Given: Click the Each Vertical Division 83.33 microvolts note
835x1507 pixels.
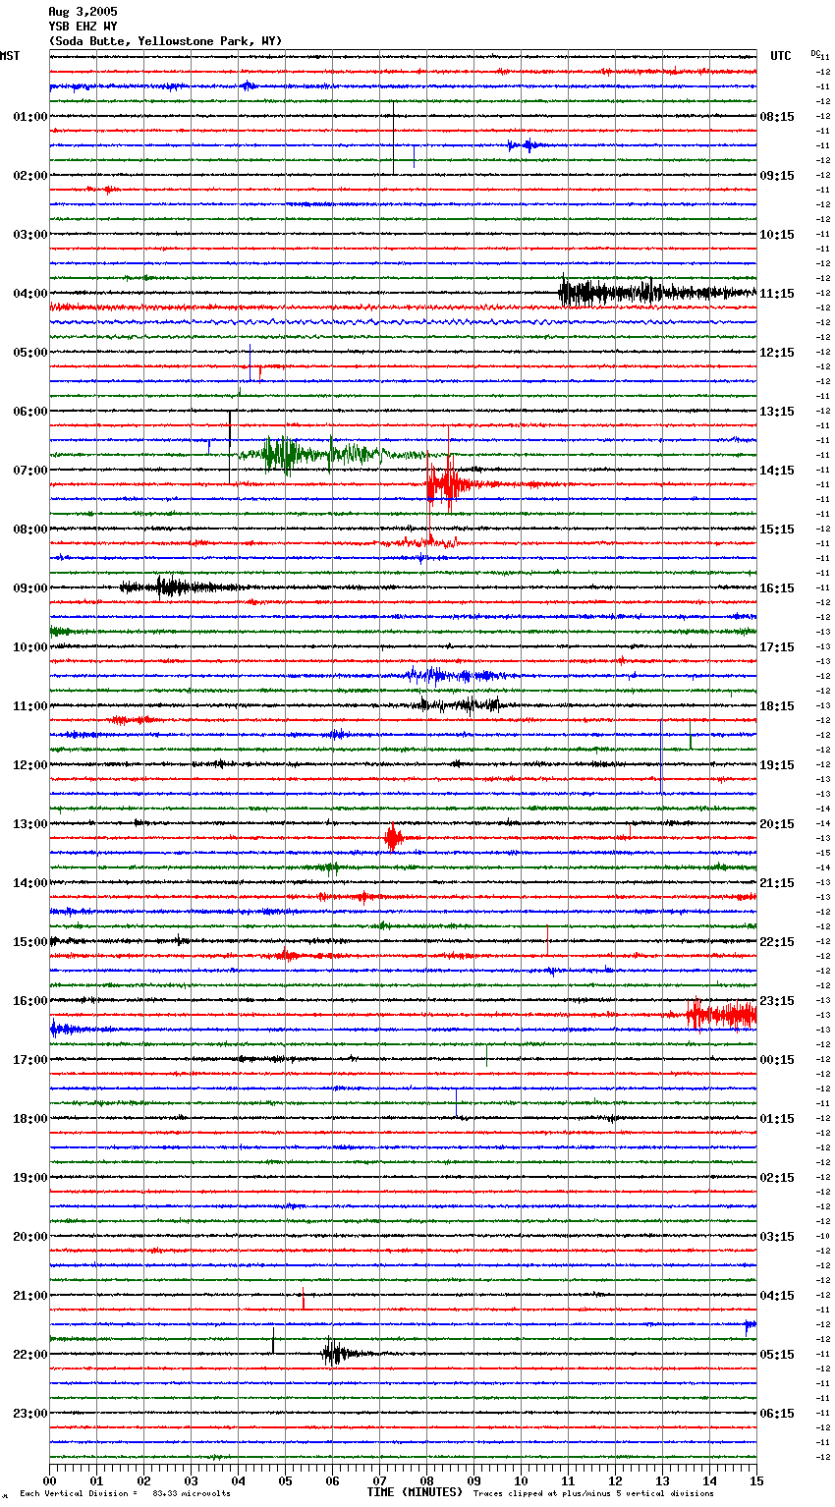Looking at the screenshot, I should click(x=125, y=1494).
